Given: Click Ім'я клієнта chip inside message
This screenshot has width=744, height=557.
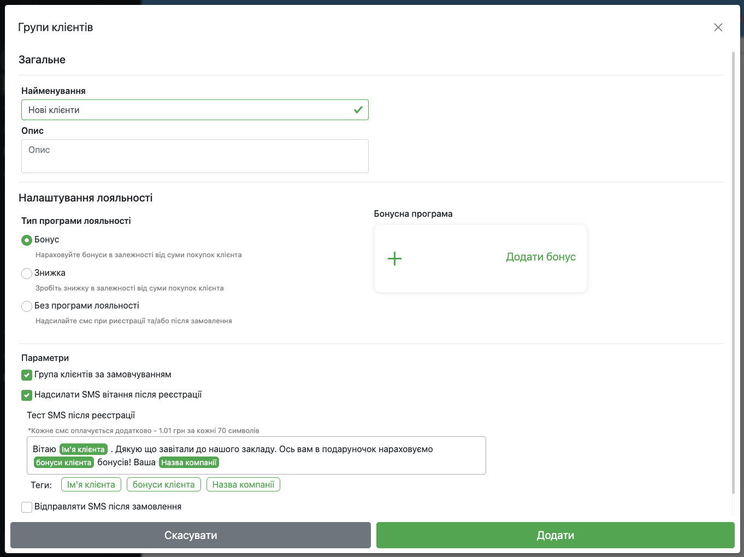Looking at the screenshot, I should tap(83, 449).
